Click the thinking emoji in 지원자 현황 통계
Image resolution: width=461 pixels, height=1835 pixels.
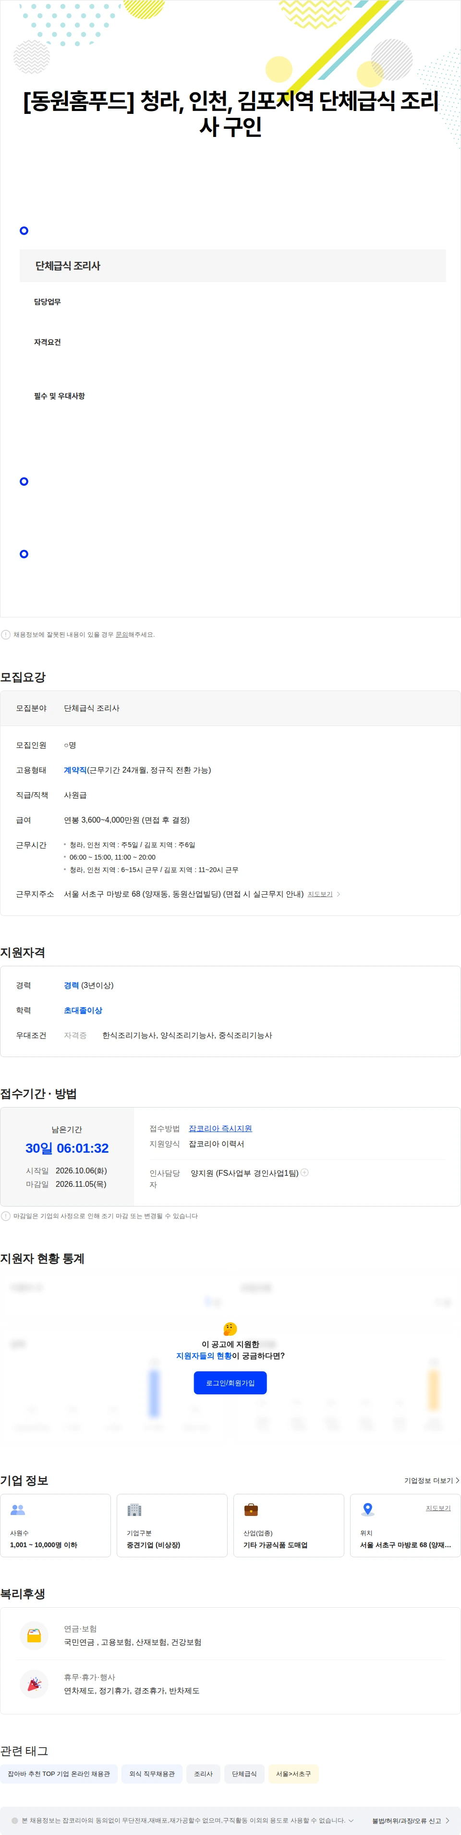click(x=230, y=1329)
